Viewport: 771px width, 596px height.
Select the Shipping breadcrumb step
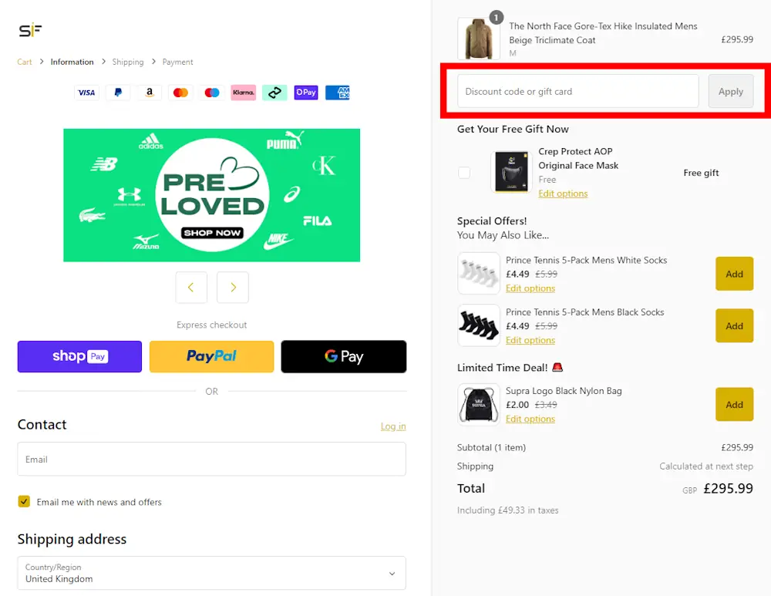click(128, 62)
